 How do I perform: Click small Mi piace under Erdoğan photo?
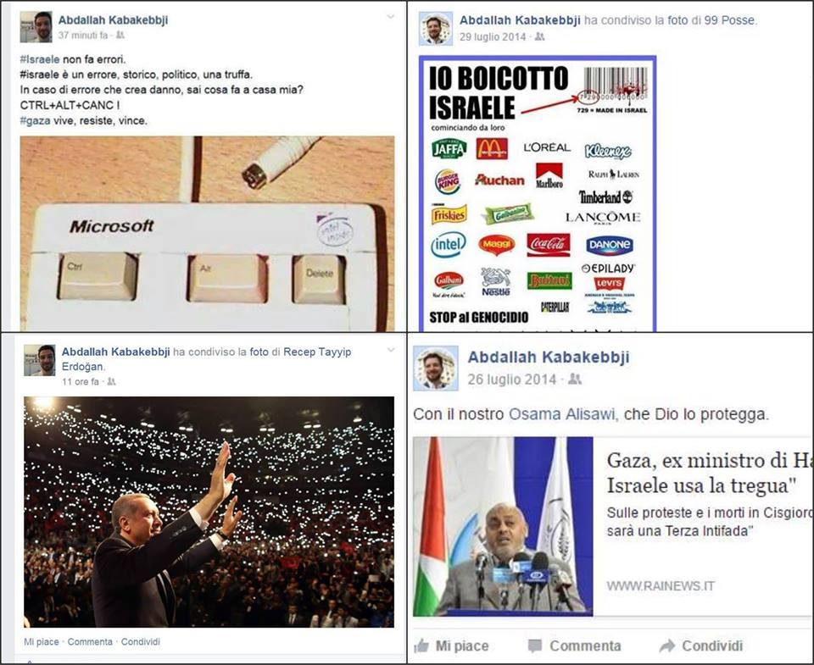(x=42, y=641)
